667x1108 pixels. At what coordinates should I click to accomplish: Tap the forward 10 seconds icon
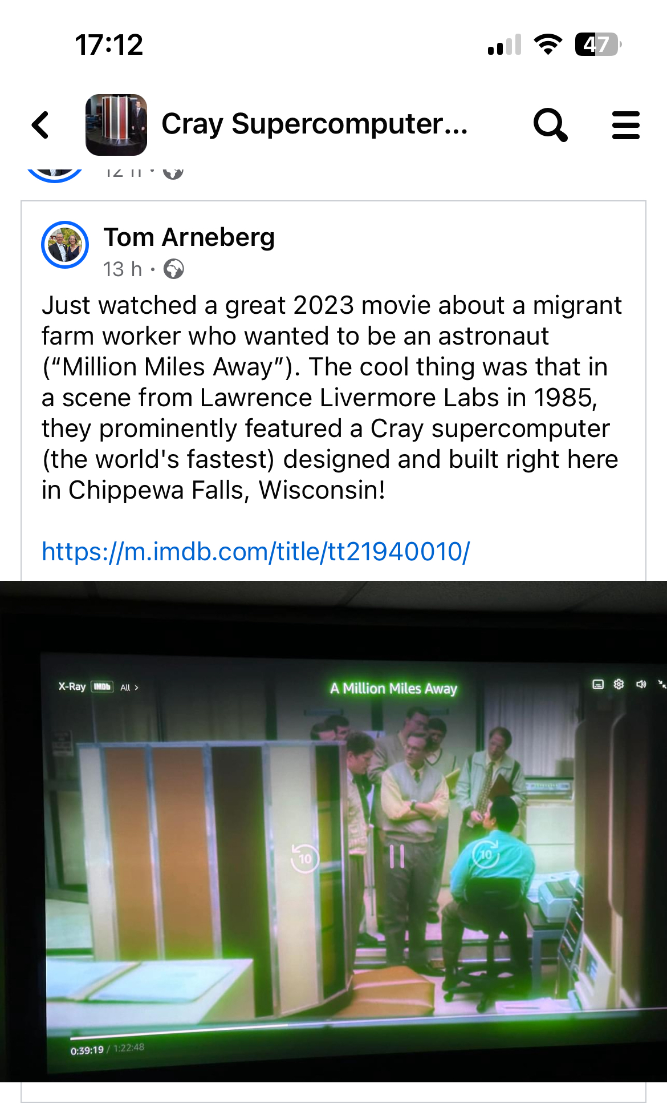pyautogui.click(x=486, y=854)
